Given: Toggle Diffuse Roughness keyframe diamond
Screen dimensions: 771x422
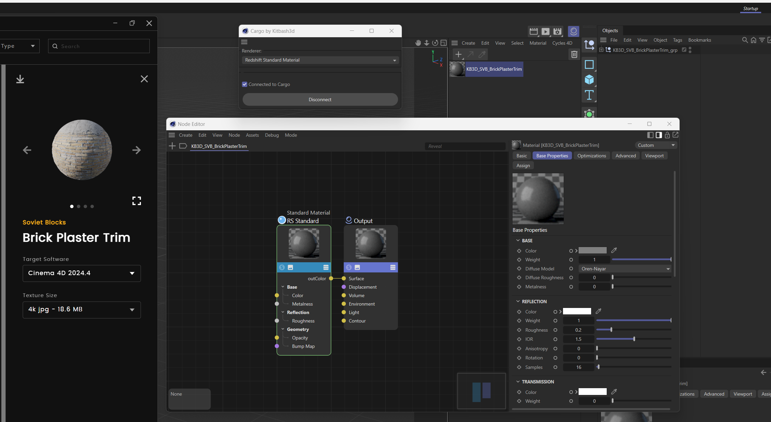Looking at the screenshot, I should 519,277.
